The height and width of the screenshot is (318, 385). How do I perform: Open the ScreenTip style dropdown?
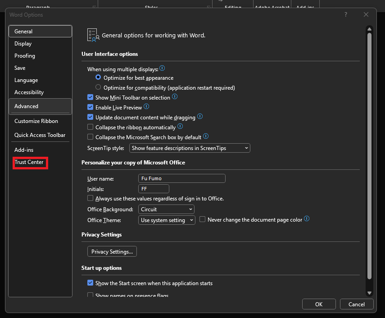point(190,148)
